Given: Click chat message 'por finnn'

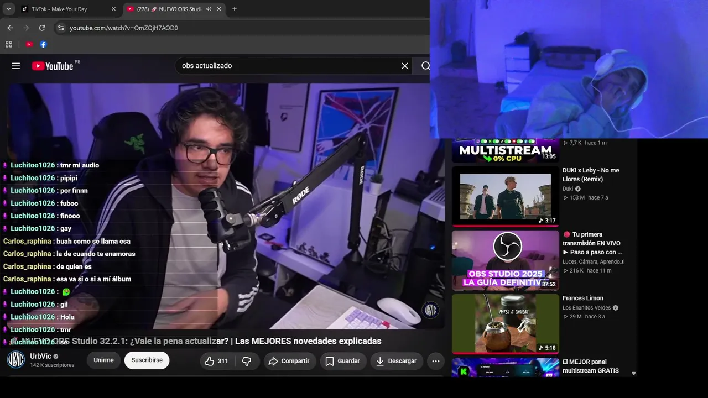Looking at the screenshot, I should point(74,191).
